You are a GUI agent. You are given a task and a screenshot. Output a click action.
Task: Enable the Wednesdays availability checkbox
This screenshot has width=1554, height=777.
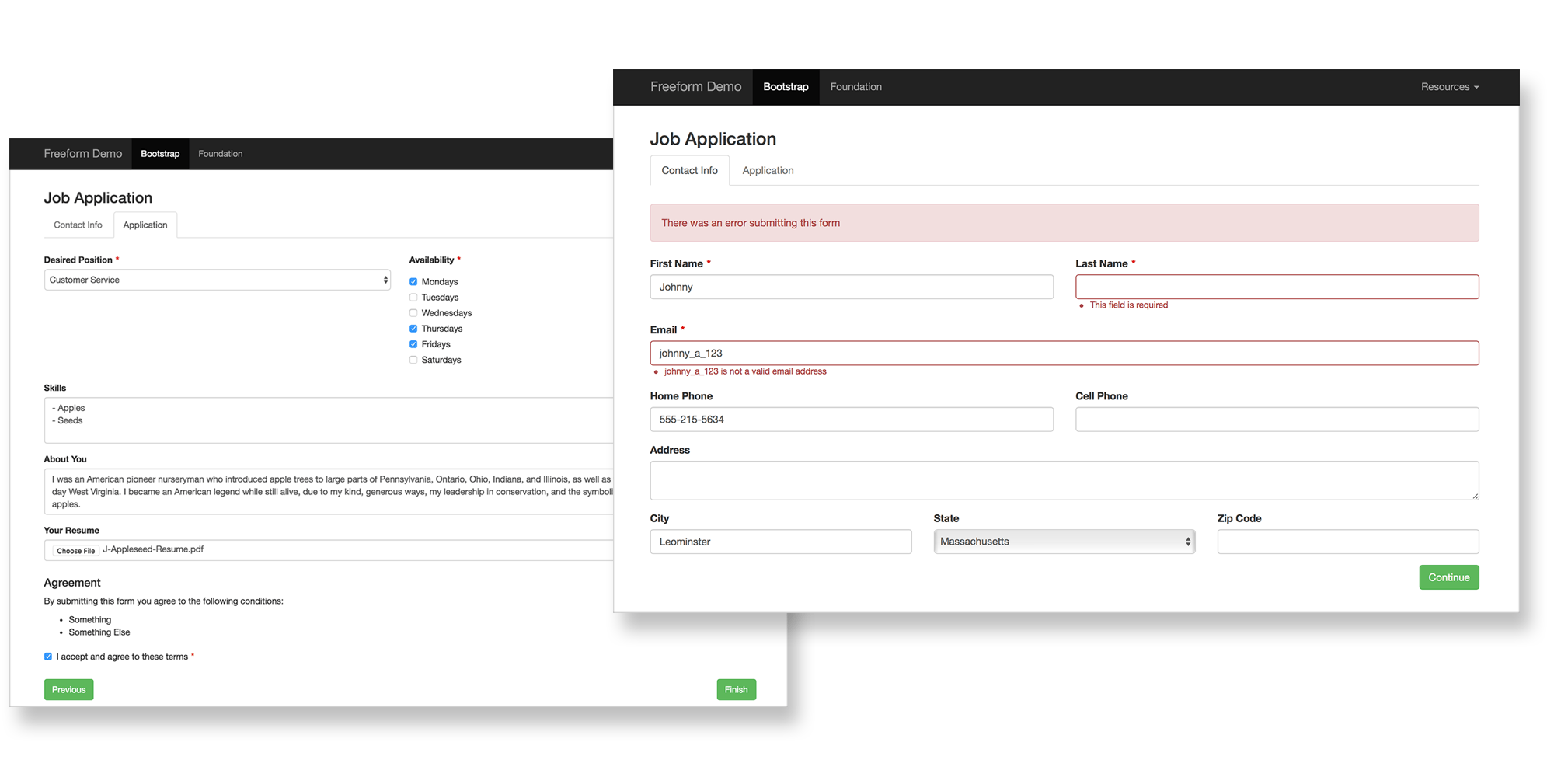[413, 313]
